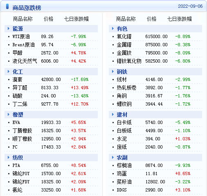Open the 热轧板卷 commodity entry
This screenshot has height=196, width=207.
[x=126, y=88]
